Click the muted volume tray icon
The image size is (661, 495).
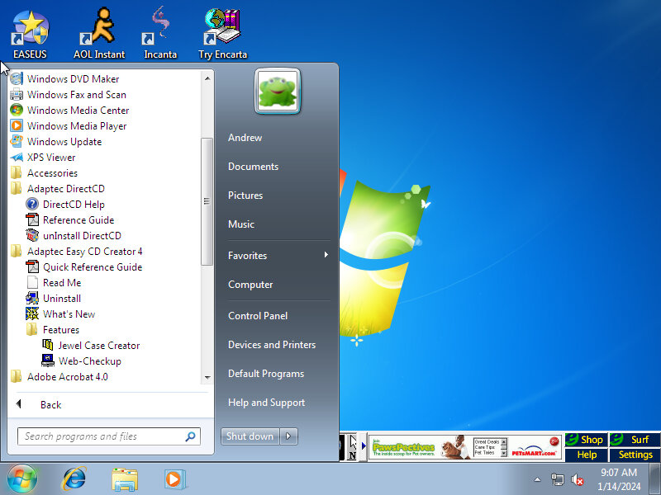(x=578, y=479)
